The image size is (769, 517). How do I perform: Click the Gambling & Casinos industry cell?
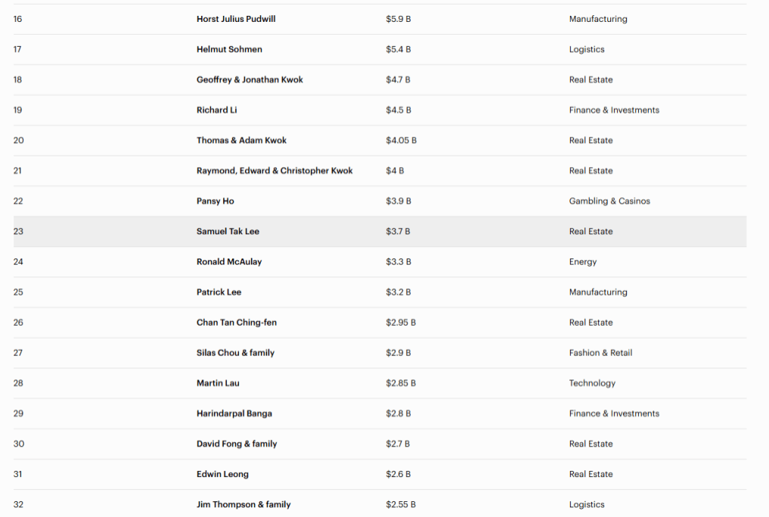(x=609, y=201)
